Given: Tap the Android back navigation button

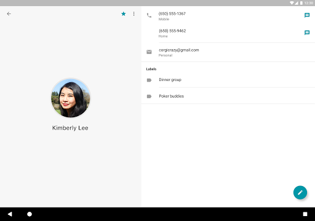Looking at the screenshot, I should click(x=10, y=214).
